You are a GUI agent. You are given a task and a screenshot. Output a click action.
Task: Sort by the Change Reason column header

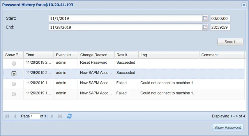pos(96,55)
